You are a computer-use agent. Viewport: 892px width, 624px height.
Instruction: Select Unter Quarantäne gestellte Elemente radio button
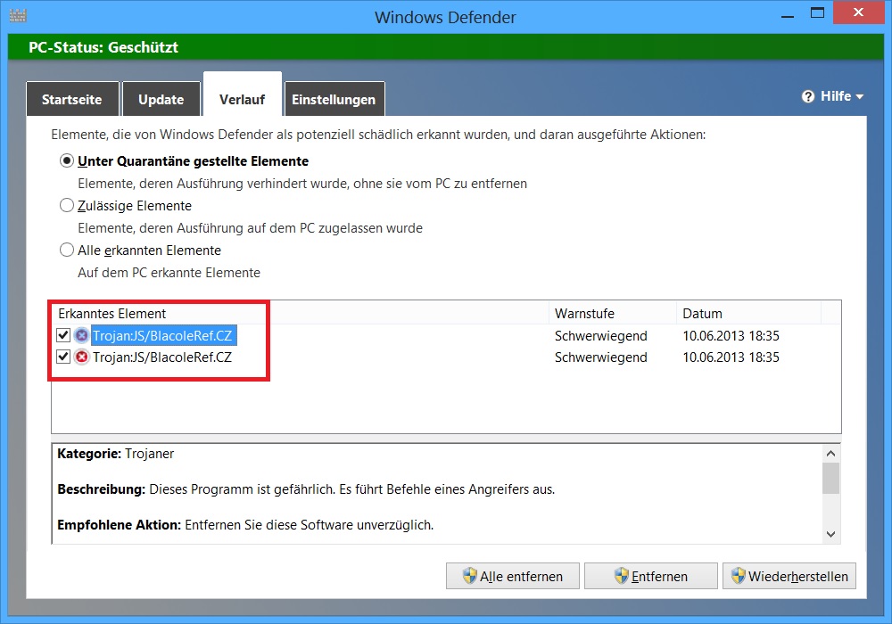pos(67,160)
